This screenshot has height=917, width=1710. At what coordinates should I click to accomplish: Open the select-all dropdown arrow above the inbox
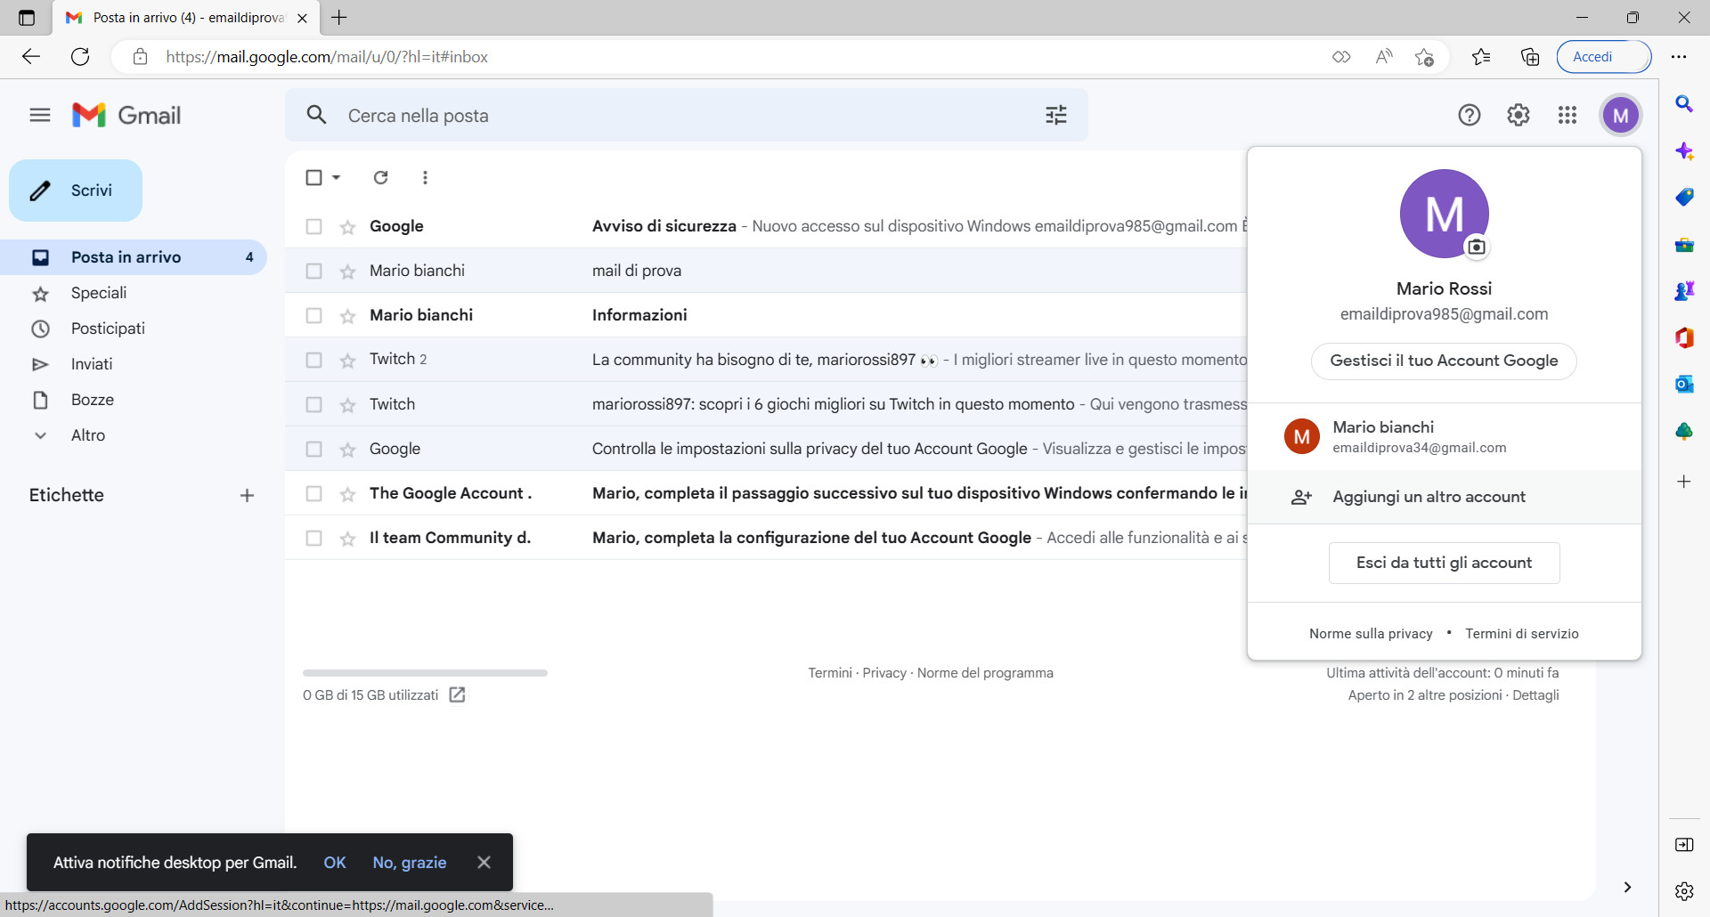(x=335, y=177)
